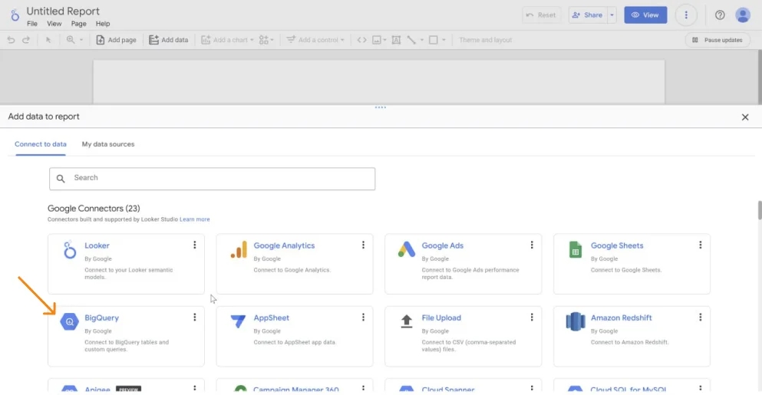Open Theme and layout panel
762x395 pixels.
click(x=485, y=40)
